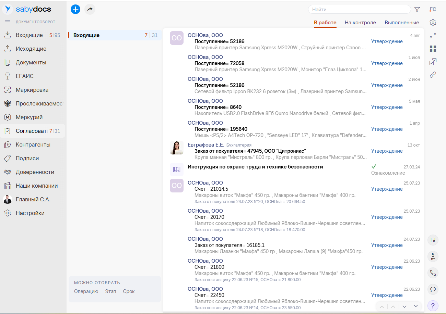Click the blue plus create button
Image resolution: width=446 pixels, height=314 pixels.
pos(75,9)
